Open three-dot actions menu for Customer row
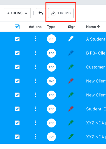106x149 pixels. click(x=35, y=67)
